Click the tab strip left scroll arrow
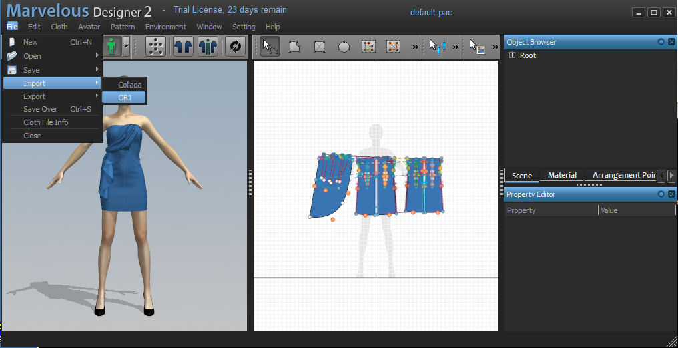 pos(661,175)
